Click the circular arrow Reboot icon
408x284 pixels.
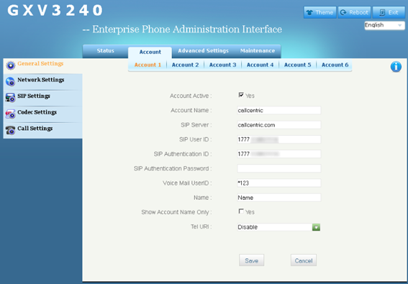pos(343,12)
